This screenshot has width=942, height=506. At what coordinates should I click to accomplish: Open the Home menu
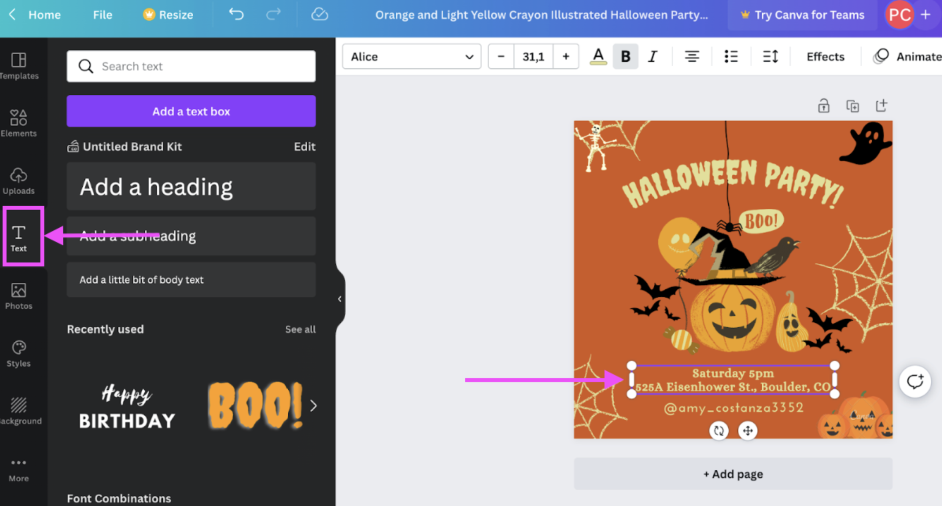point(45,15)
